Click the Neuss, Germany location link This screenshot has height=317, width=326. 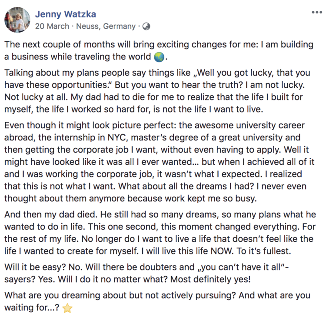106,26
